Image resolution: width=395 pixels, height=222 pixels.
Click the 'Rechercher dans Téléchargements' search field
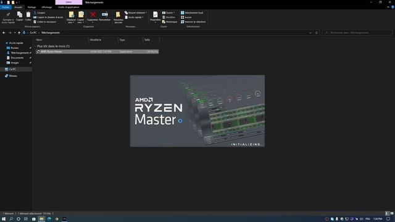pyautogui.click(x=357, y=33)
